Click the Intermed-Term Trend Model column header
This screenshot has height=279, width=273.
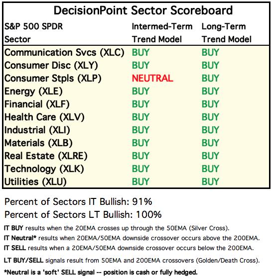coord(162,33)
